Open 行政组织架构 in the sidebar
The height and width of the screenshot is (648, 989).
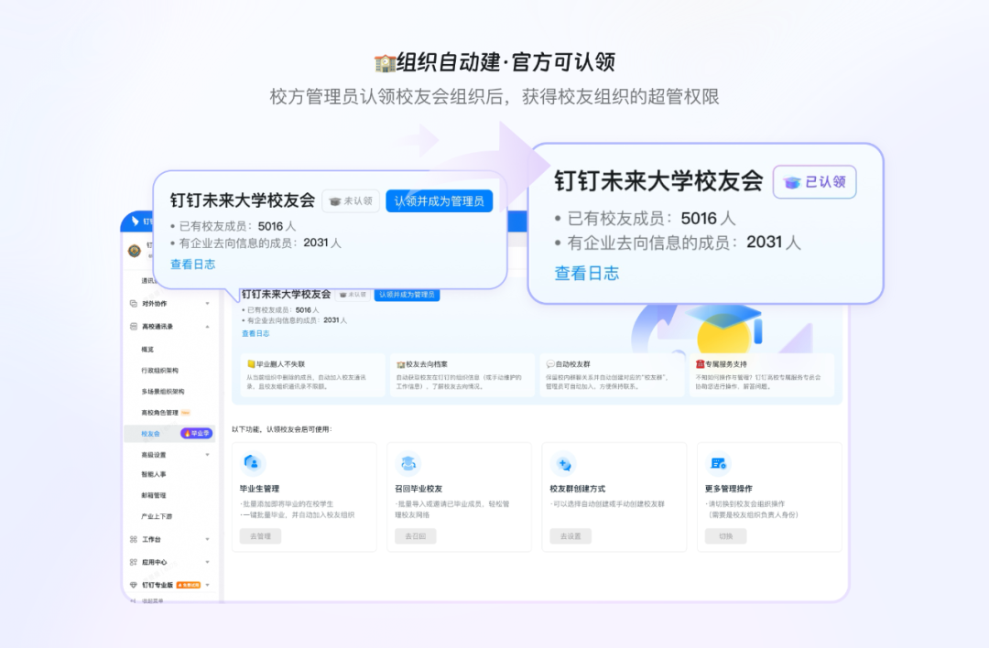click(x=160, y=371)
